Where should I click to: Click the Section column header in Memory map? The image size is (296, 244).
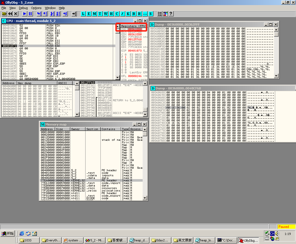(93, 129)
